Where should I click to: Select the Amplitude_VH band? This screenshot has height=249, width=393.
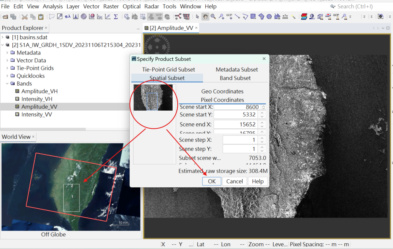[40, 91]
